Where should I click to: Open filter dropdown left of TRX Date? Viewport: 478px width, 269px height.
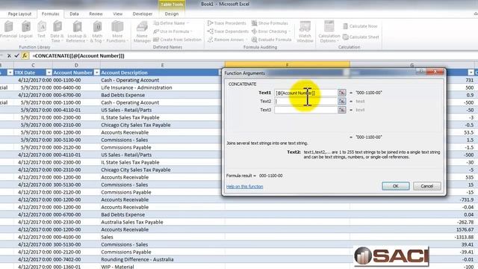10,72
